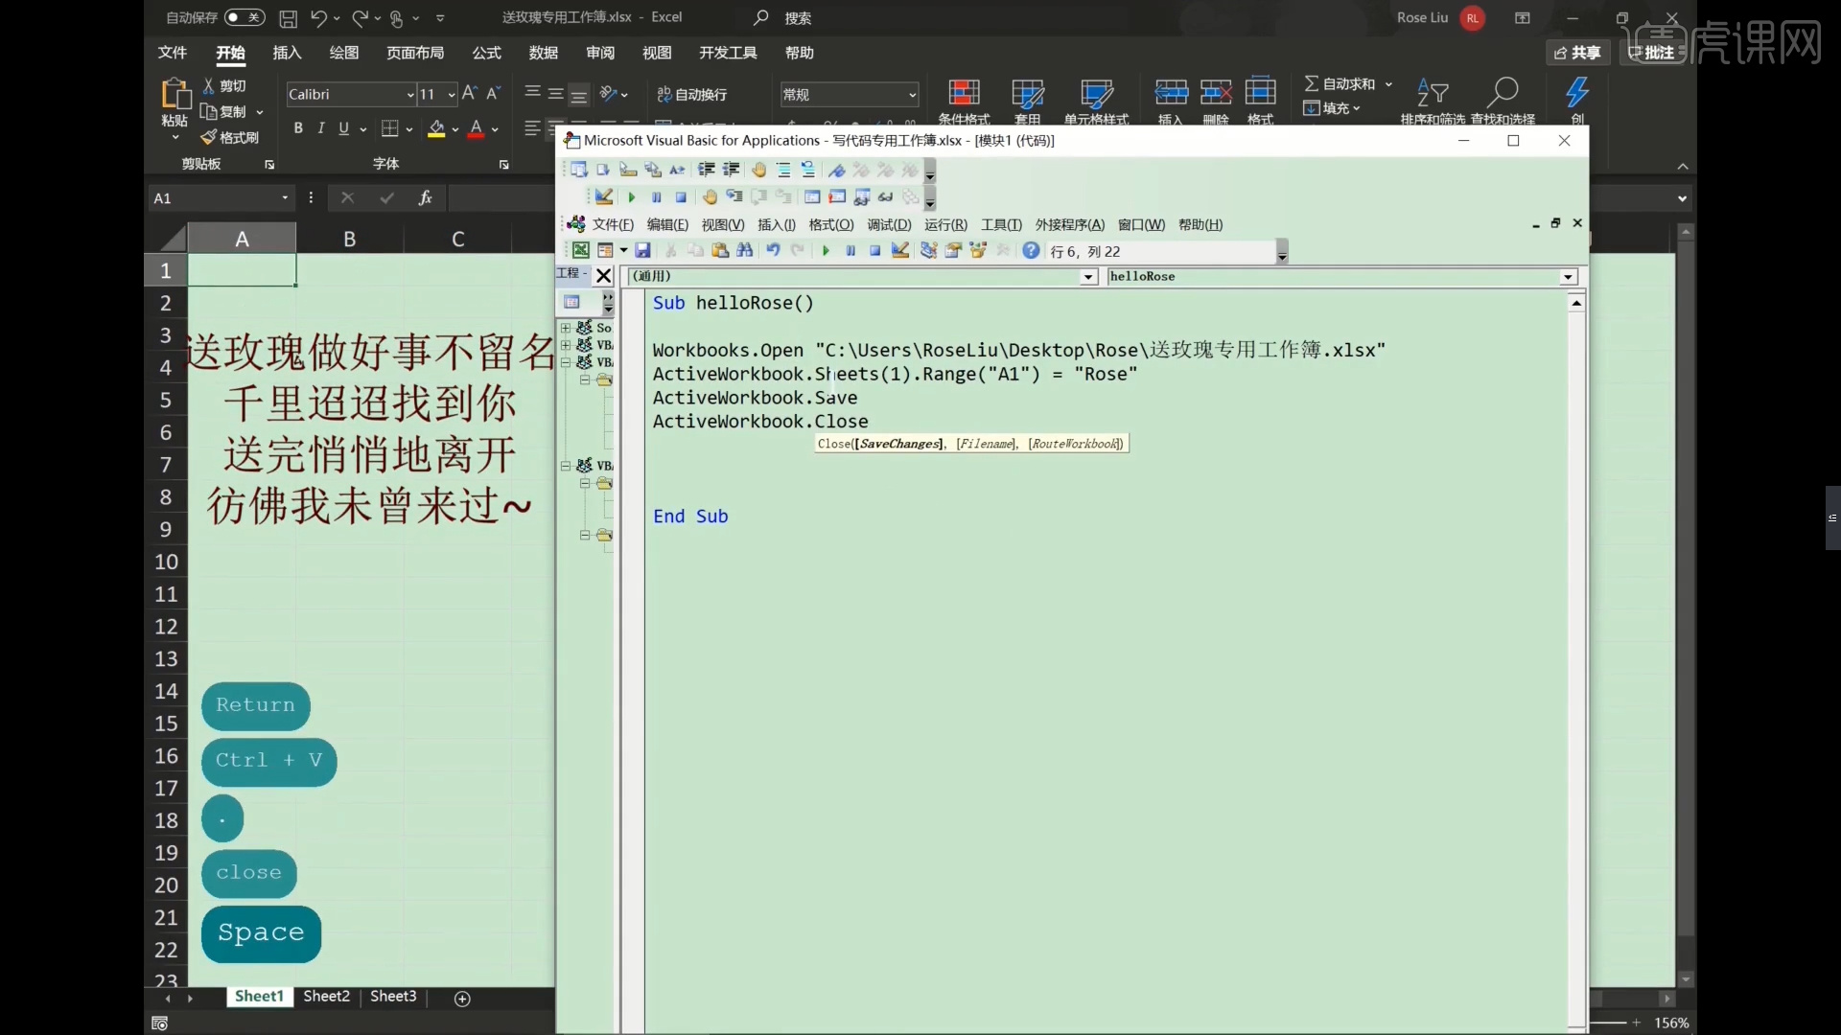This screenshot has height=1035, width=1841.
Task: Toggle Bold formatting in Excel ribbon
Action: (x=298, y=128)
